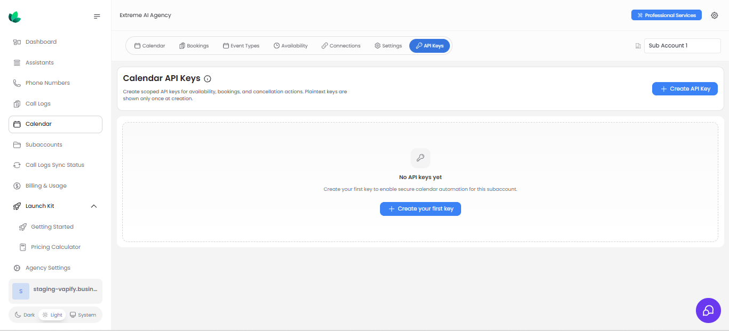Go to Dashboard in the sidebar
This screenshot has width=729, height=331.
pyautogui.click(x=56, y=42)
